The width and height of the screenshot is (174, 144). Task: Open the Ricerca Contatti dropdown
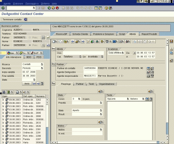click(x=42, y=64)
